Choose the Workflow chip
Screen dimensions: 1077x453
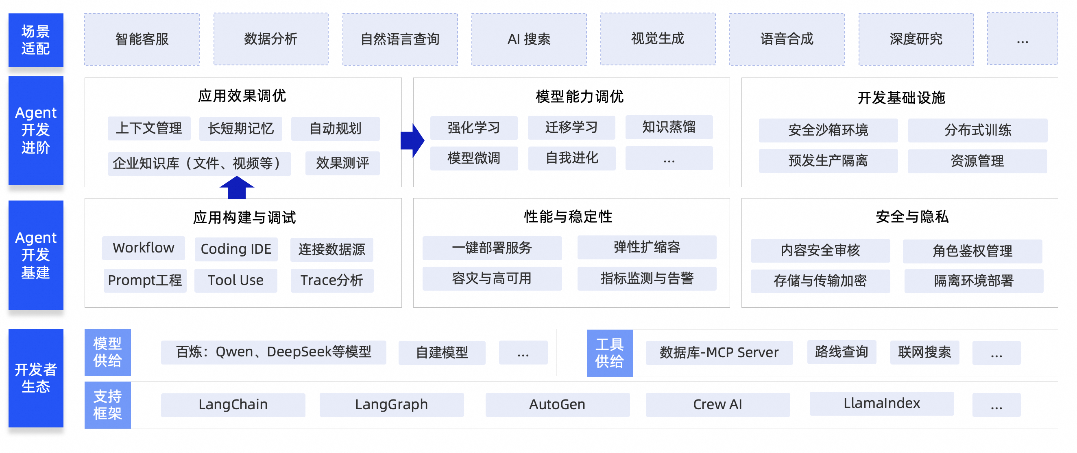click(x=144, y=248)
